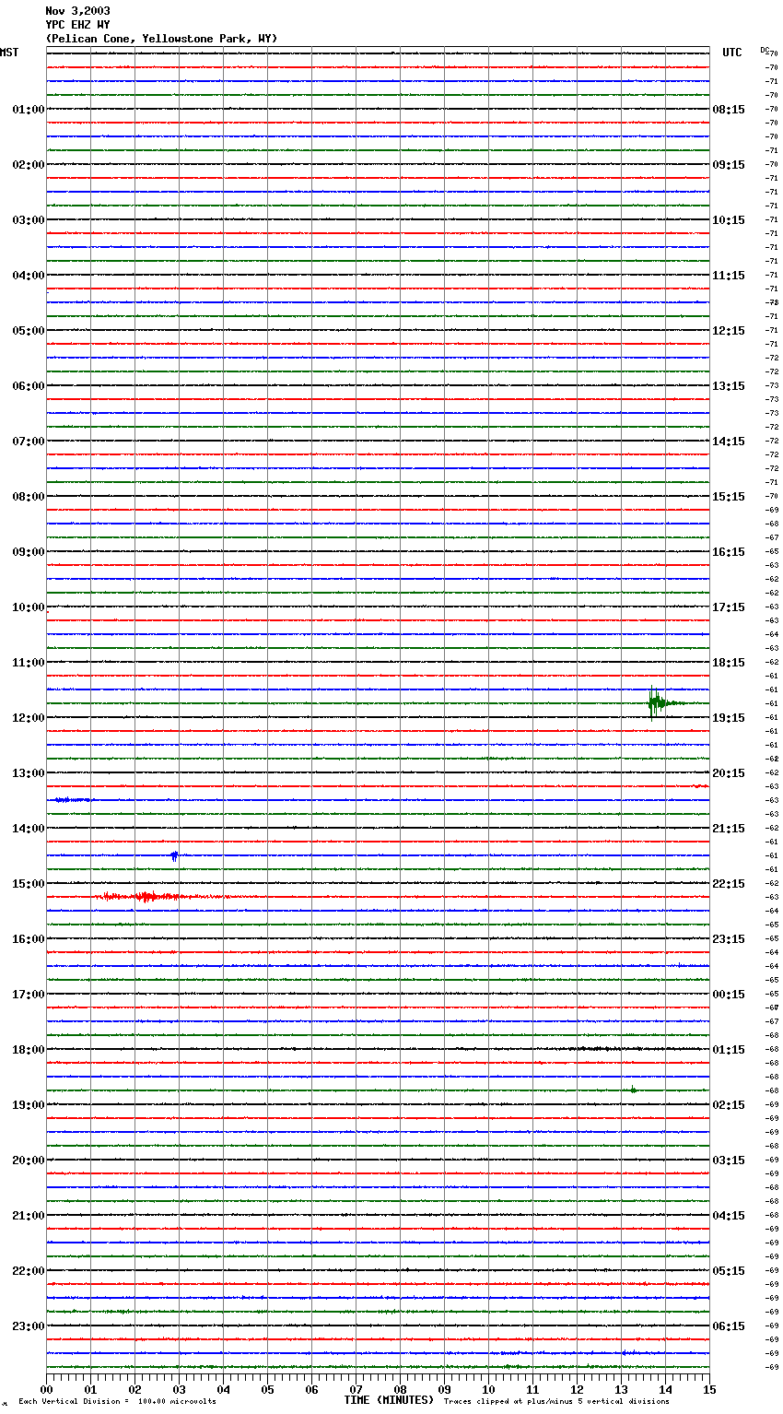Screen dimensions: 783x1414
Task: Click the 'MST' time zone label
Action: 9,53
